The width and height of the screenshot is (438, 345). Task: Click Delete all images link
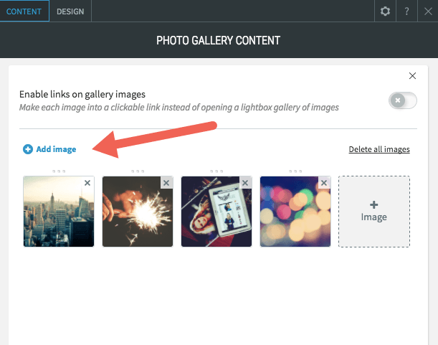379,149
